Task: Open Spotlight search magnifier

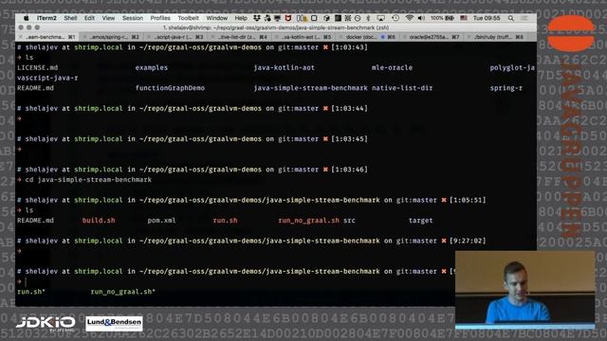Action: pos(511,18)
